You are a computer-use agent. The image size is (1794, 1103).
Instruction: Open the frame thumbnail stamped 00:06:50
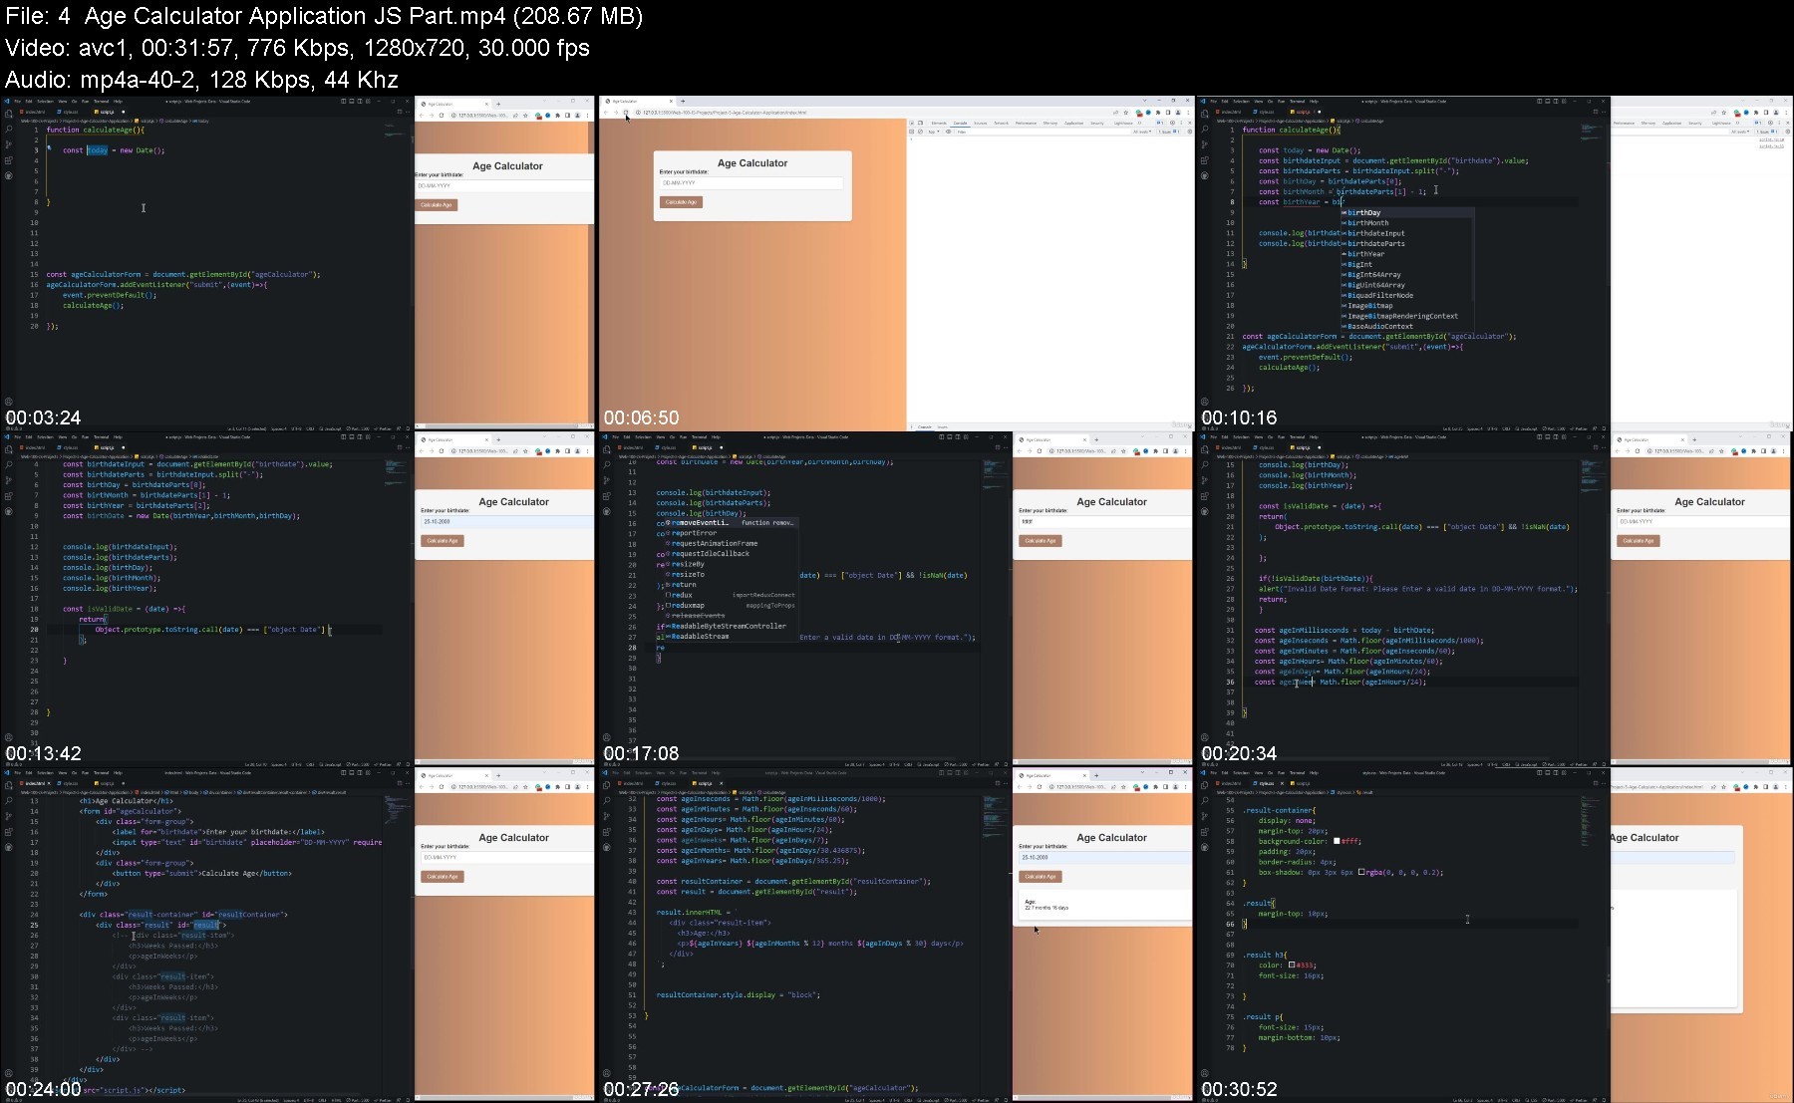click(x=895, y=263)
